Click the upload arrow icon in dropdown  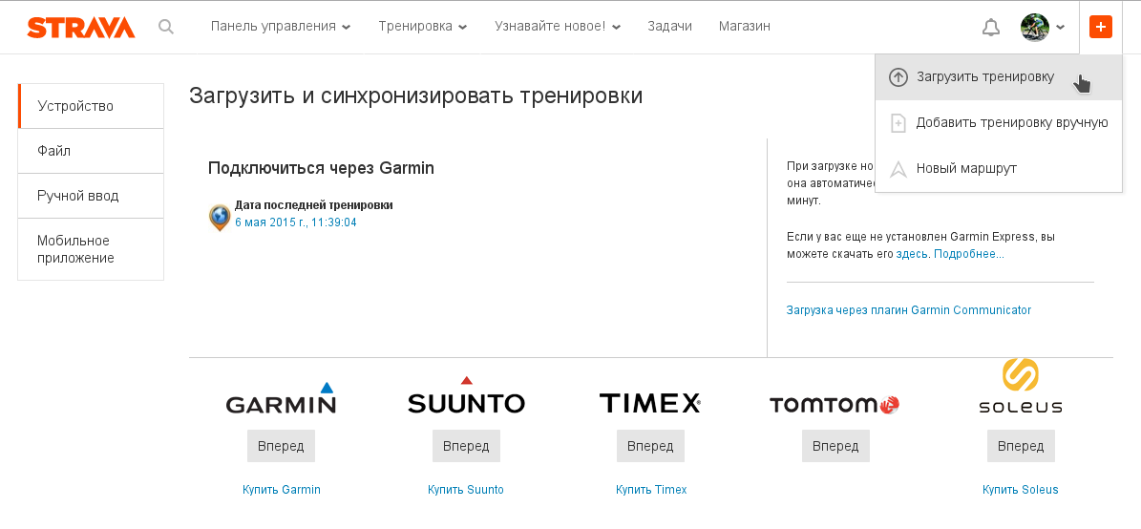(x=898, y=77)
